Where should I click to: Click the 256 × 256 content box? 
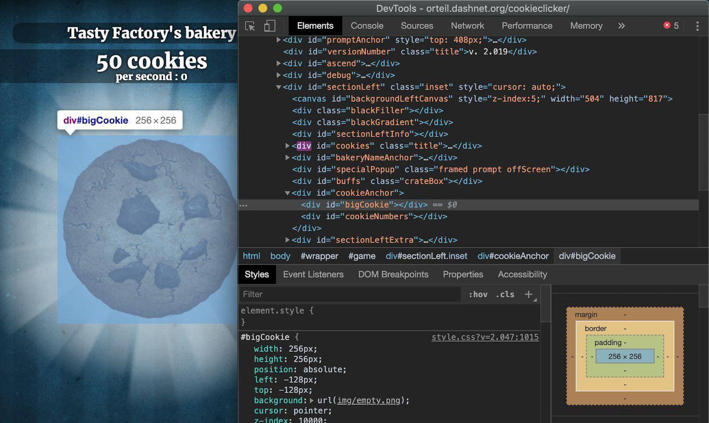point(625,357)
